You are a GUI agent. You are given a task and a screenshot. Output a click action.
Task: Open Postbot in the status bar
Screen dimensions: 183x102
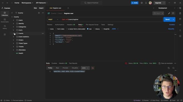click(x=137, y=100)
